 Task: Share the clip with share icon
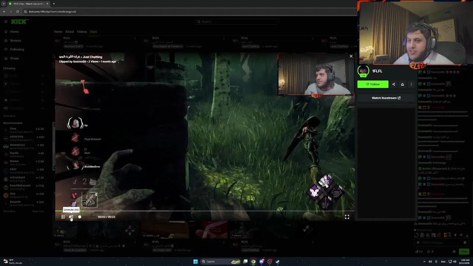(x=394, y=84)
